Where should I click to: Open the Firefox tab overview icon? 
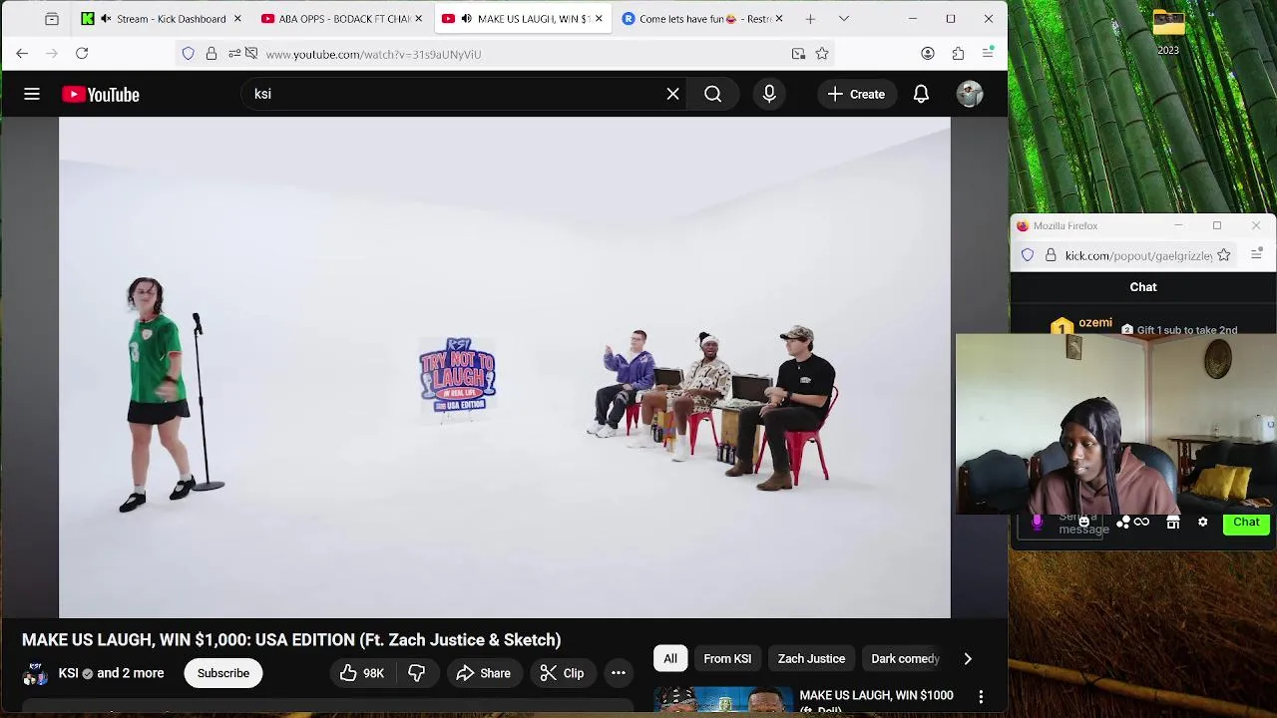tap(52, 18)
